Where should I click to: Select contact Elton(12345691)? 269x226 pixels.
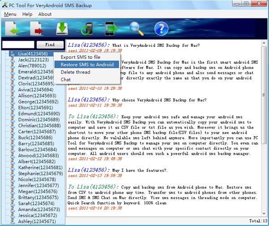(35, 108)
